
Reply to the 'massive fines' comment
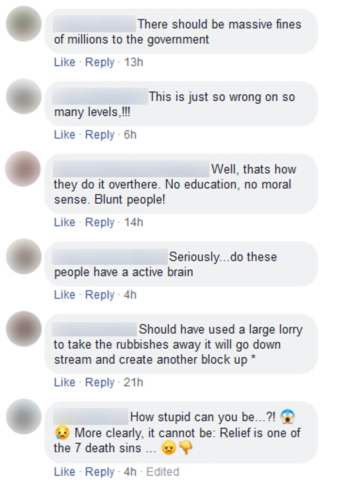click(x=100, y=62)
